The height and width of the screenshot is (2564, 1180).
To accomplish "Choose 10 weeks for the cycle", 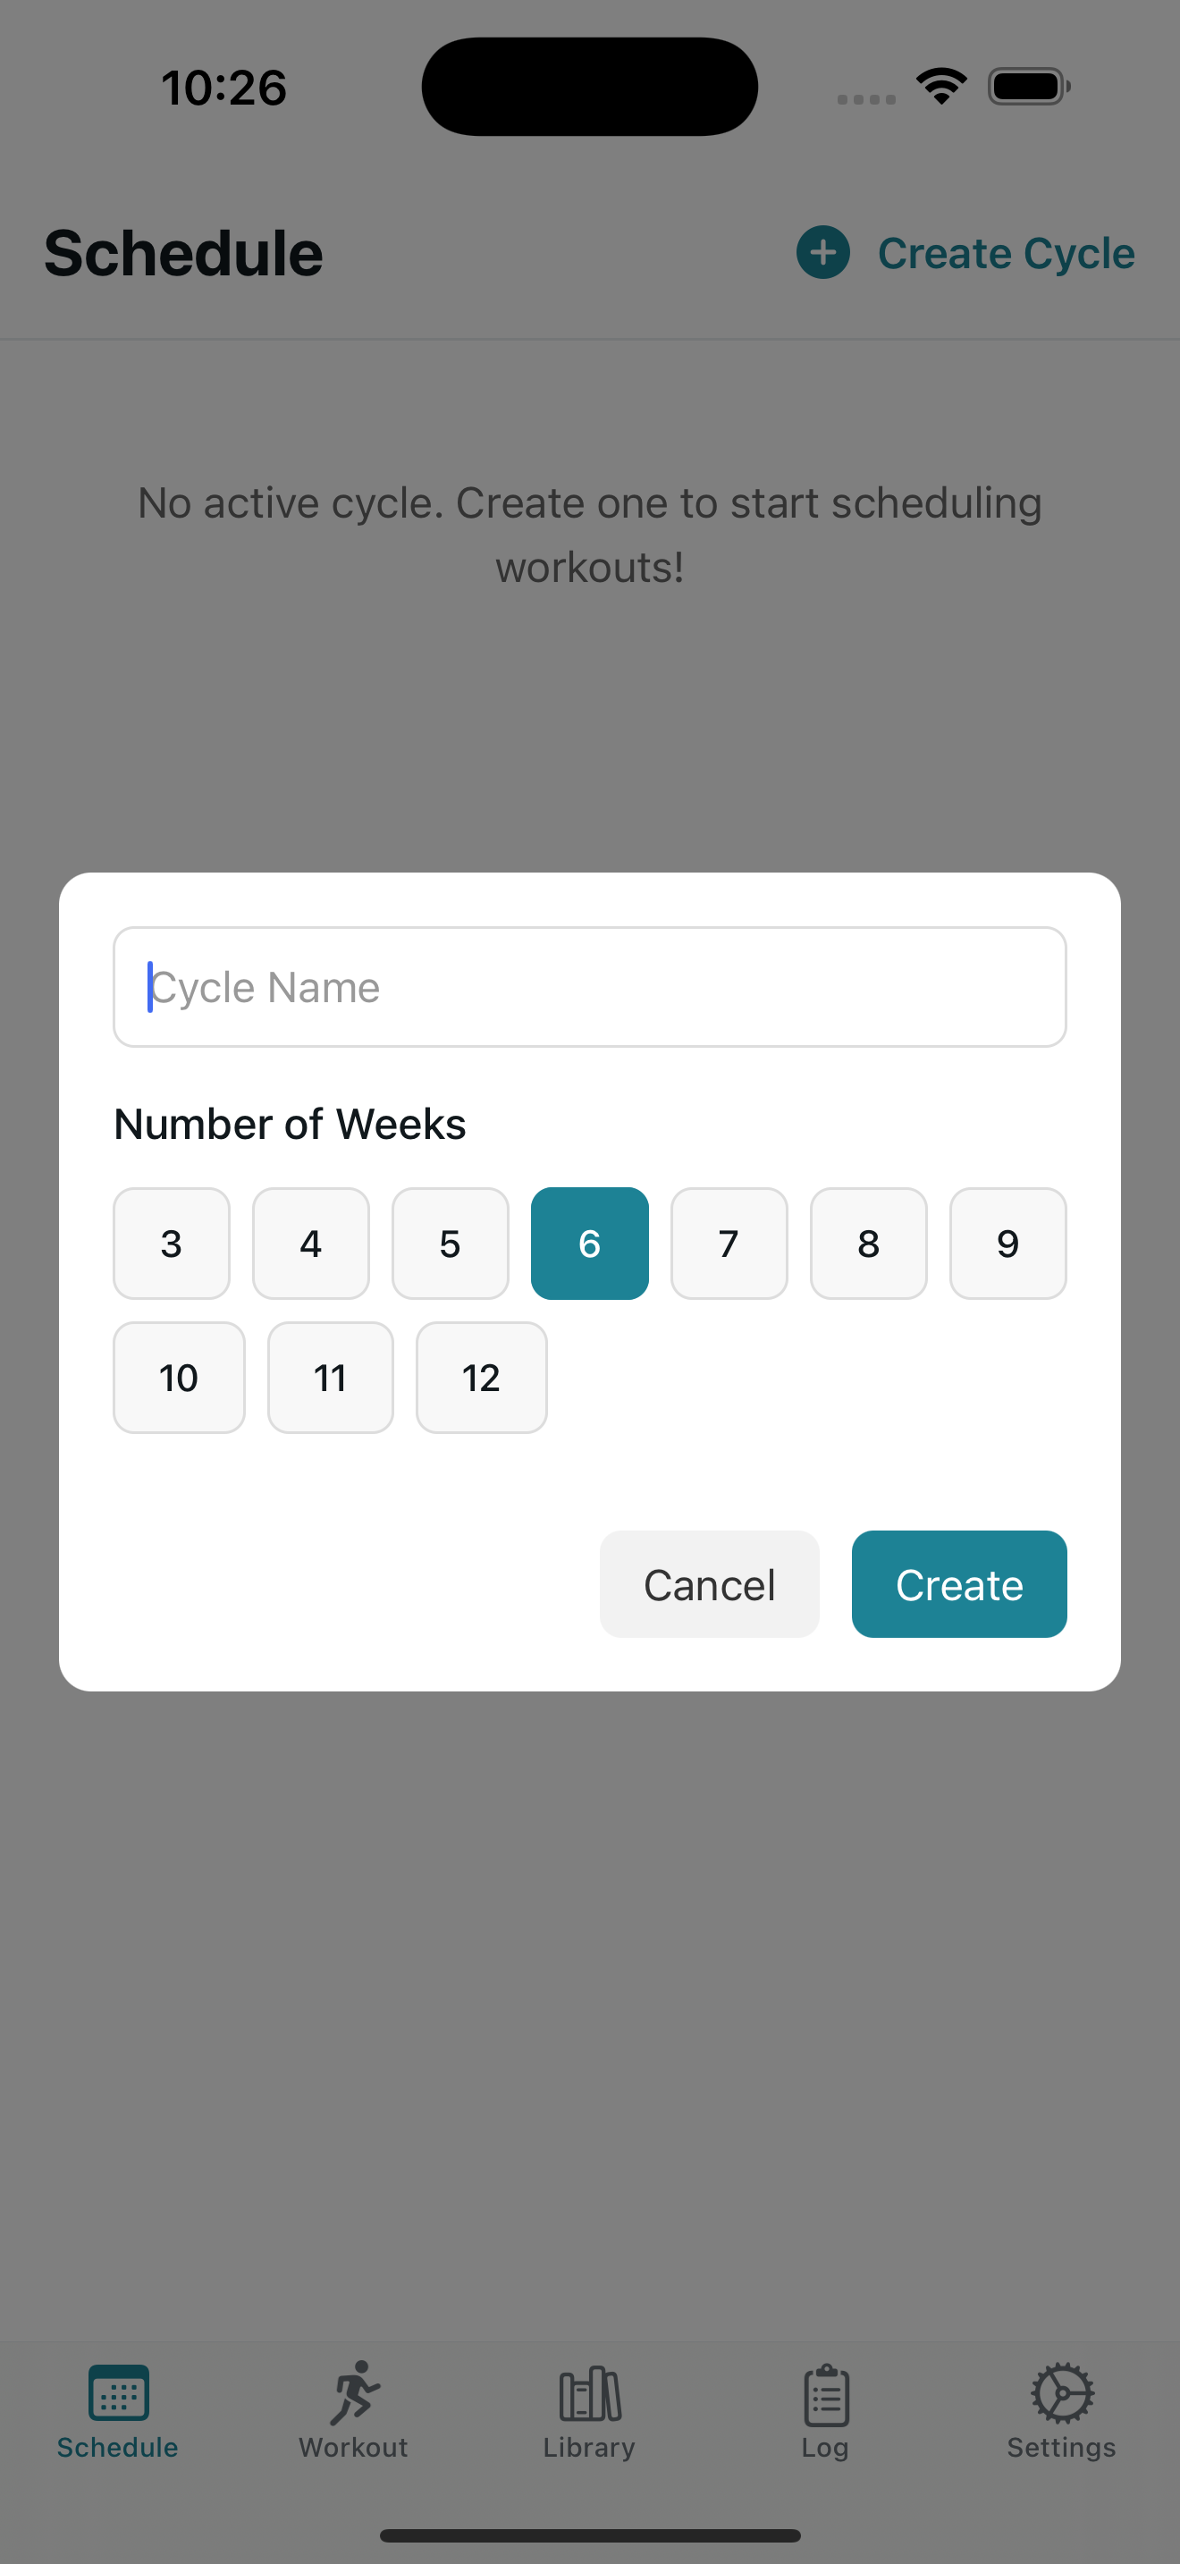I will (179, 1378).
